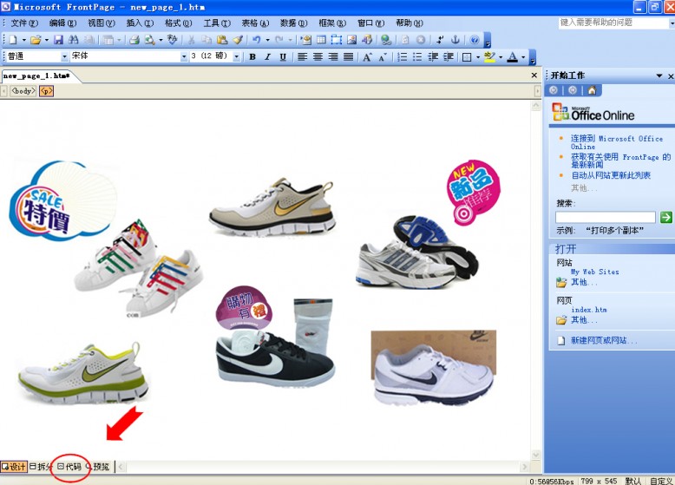The height and width of the screenshot is (485, 675).
Task: Undo the last action with the arrow icon
Action: tap(257, 40)
